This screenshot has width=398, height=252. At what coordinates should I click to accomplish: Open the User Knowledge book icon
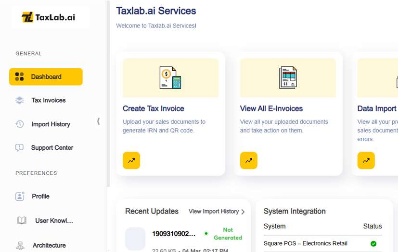(22, 221)
